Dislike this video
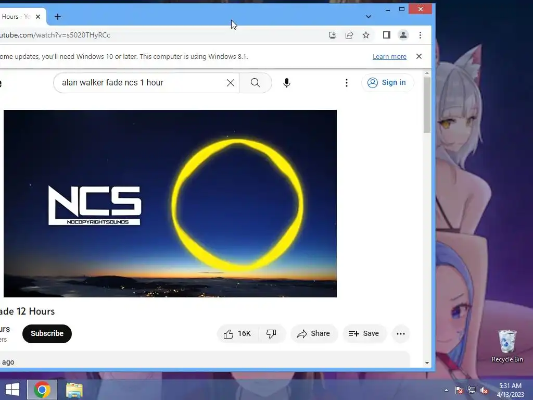This screenshot has height=400, width=533. [271, 334]
